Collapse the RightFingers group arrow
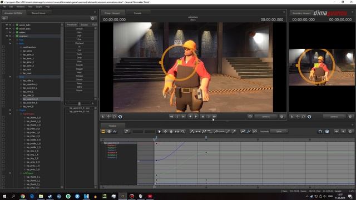This screenshot has height=200, width=356. click(10, 114)
